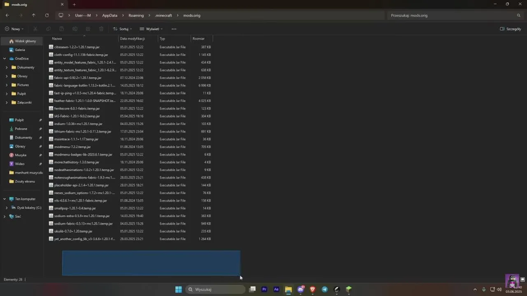This screenshot has width=527, height=296.
Task: Expand the Pictures tree node
Action: (6, 85)
